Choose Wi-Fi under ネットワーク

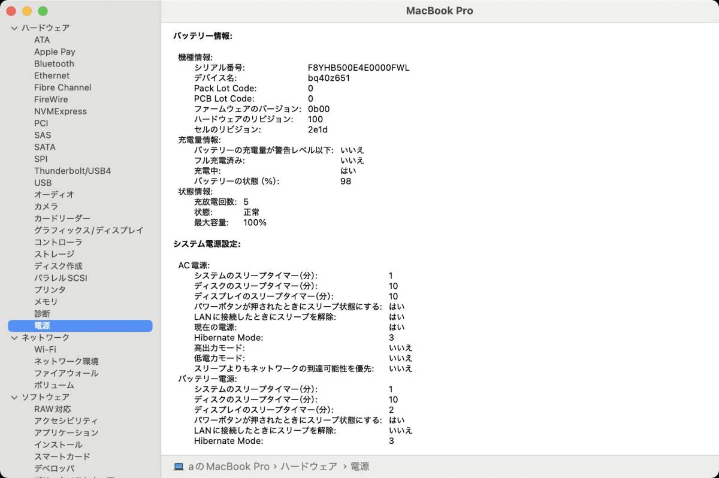[x=45, y=349]
